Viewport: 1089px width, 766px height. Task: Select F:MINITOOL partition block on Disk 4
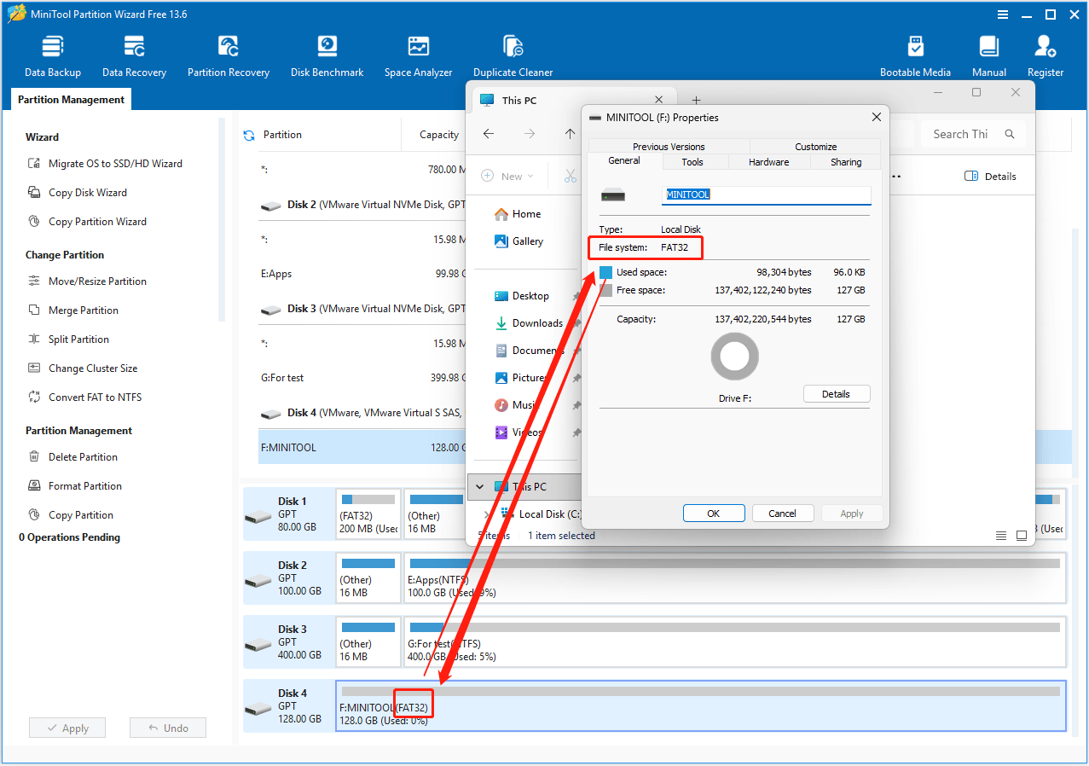[x=700, y=705]
